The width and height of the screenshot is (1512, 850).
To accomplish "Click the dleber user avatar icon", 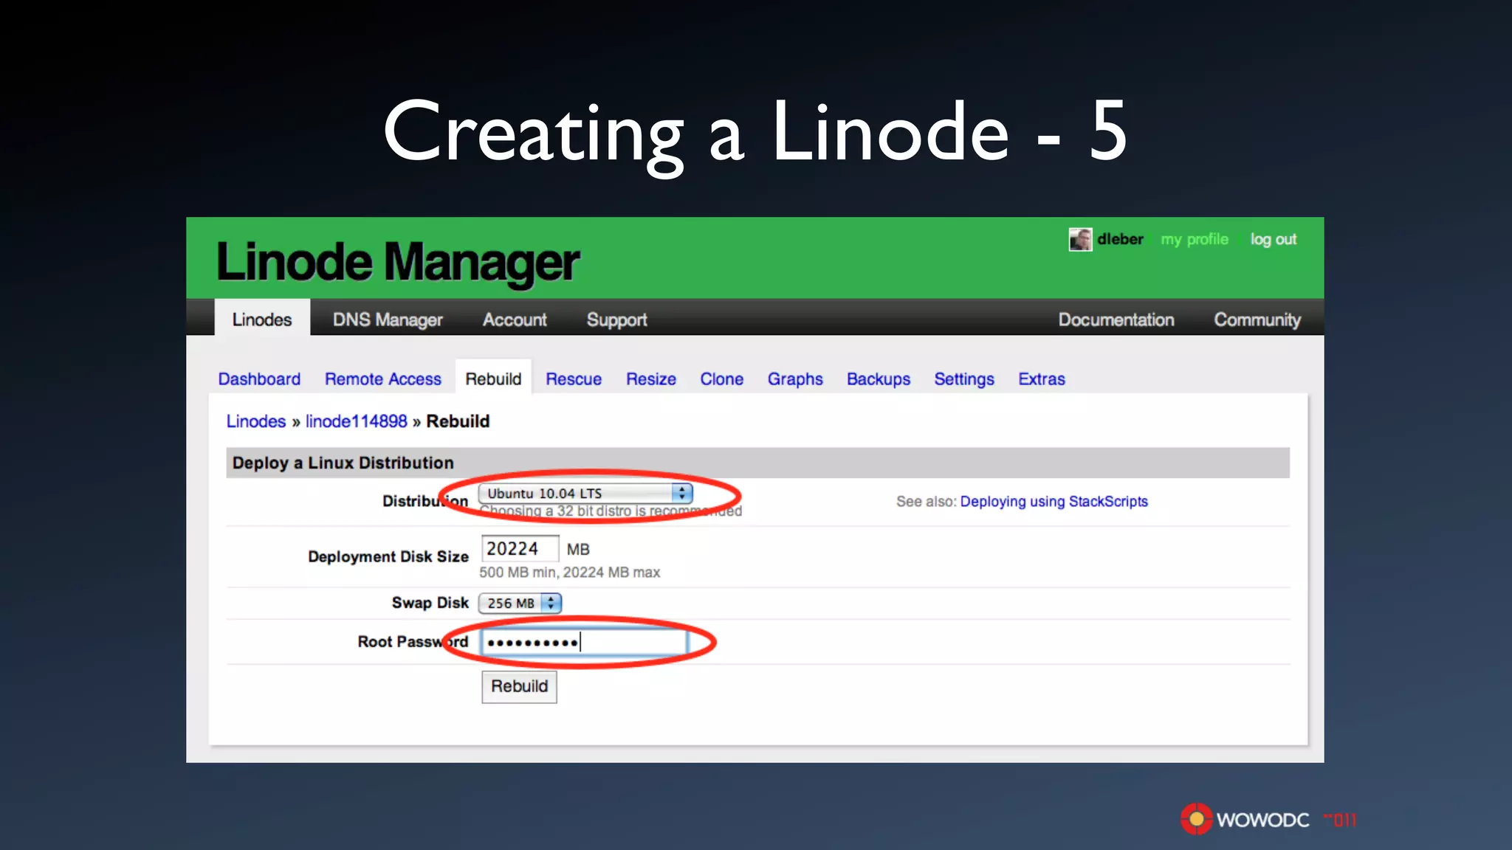I will (x=1080, y=240).
